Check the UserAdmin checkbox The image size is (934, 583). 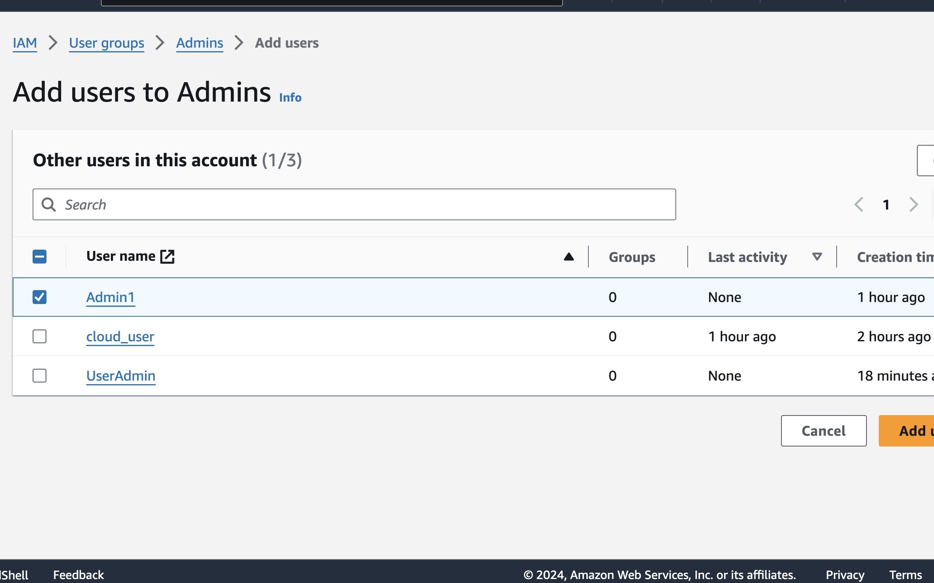(x=39, y=375)
